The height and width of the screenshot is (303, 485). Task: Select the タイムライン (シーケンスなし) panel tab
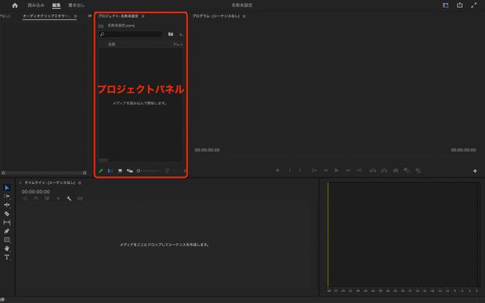click(50, 182)
